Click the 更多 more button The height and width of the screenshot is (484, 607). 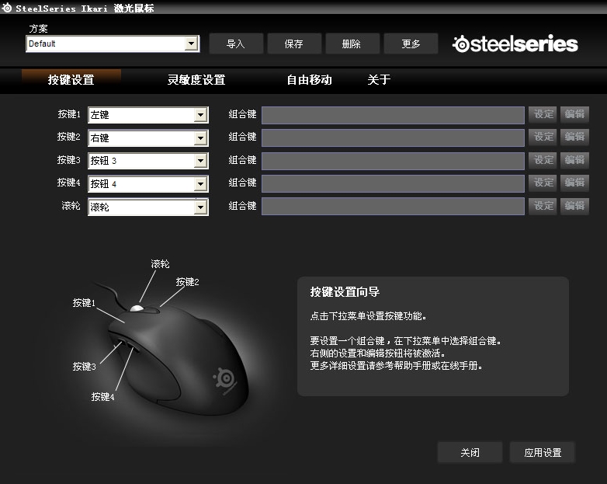point(411,44)
